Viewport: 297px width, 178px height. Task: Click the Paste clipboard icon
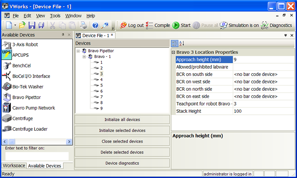[x=72, y=25]
